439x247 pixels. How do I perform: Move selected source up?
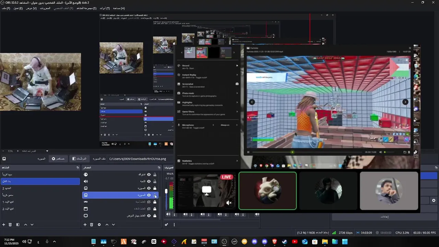[107, 225]
